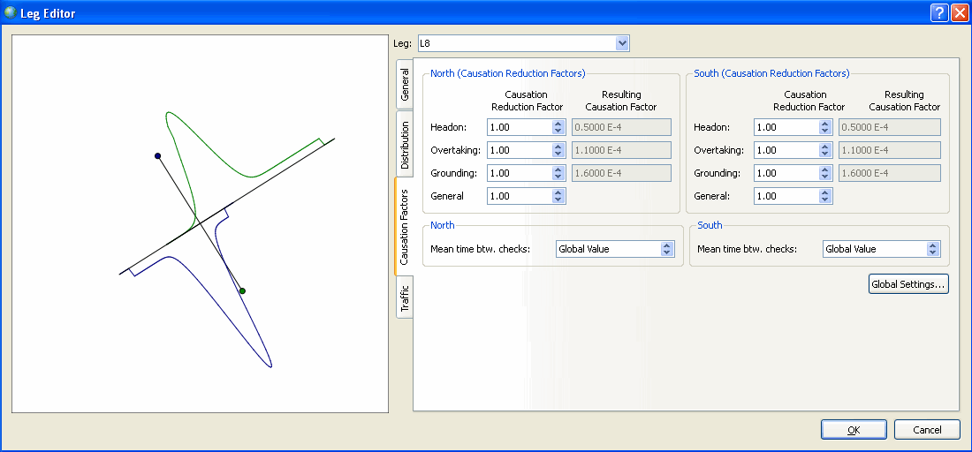Screen dimensions: 972x452
Task: Click North Overtaking reduction factor stepper
Action: 558,150
